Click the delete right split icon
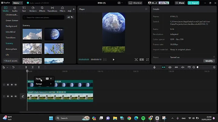Image resolution: width=218 pixels, height=122 pixels. (x=39, y=67)
